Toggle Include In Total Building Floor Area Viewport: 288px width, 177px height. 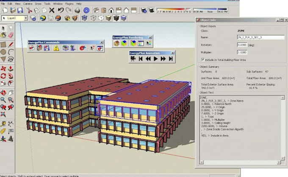(203, 60)
